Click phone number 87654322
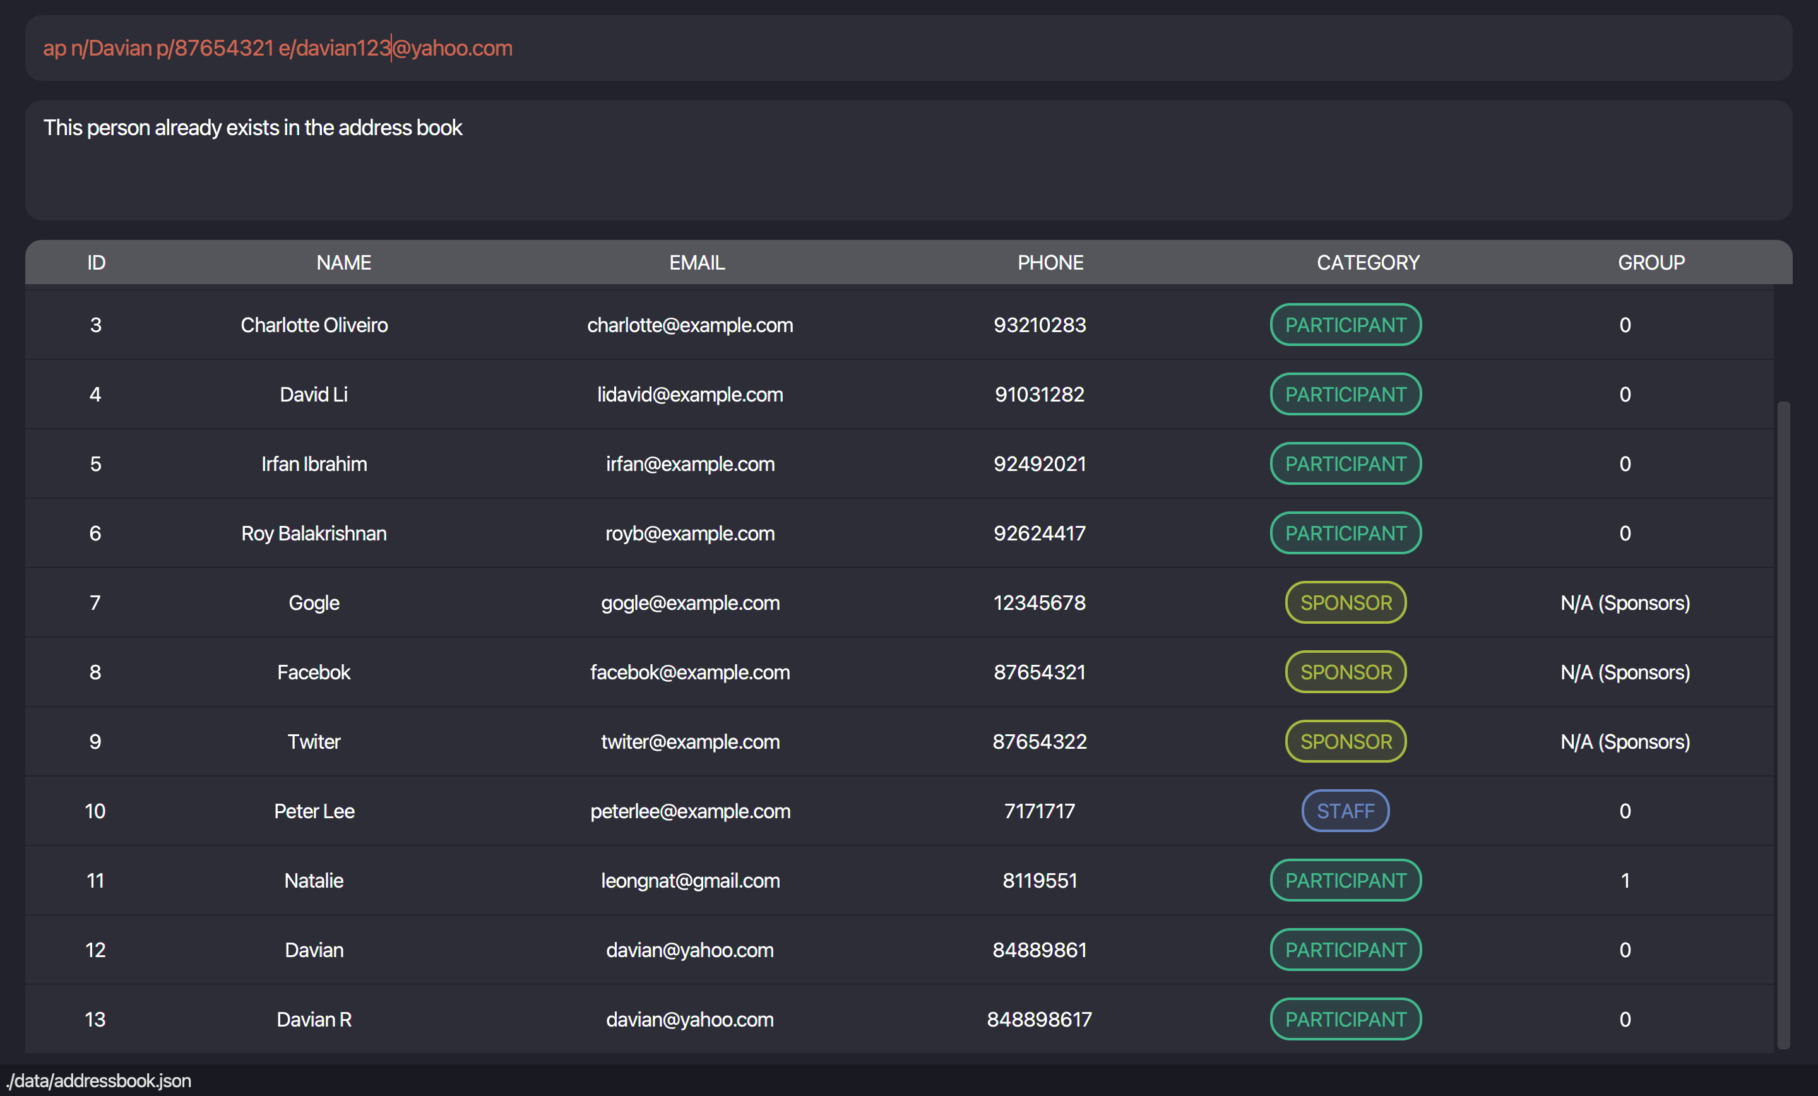Screen dimensions: 1818x1096 coord(1040,741)
